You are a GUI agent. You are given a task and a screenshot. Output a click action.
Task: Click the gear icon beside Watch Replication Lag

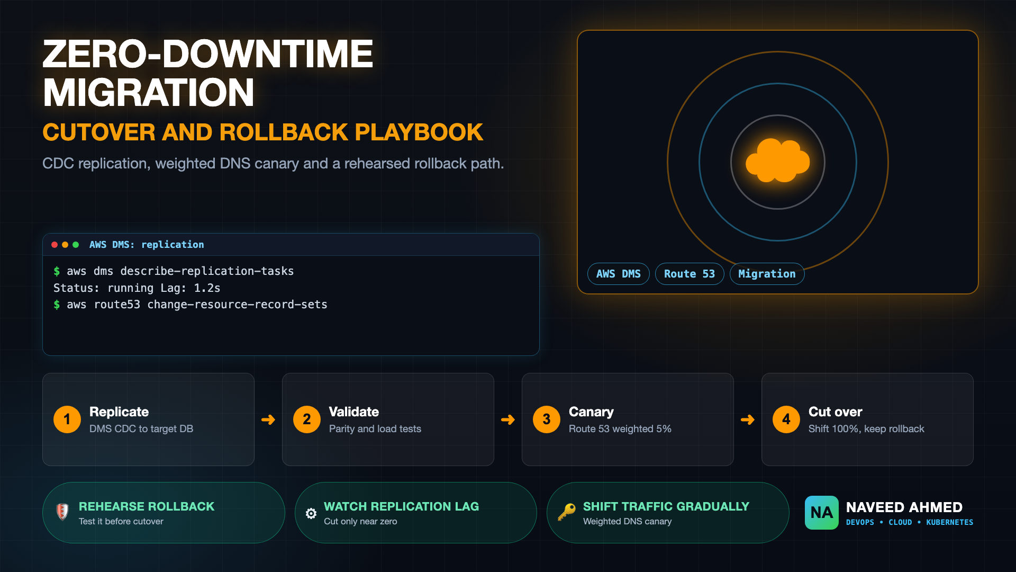[x=311, y=513]
